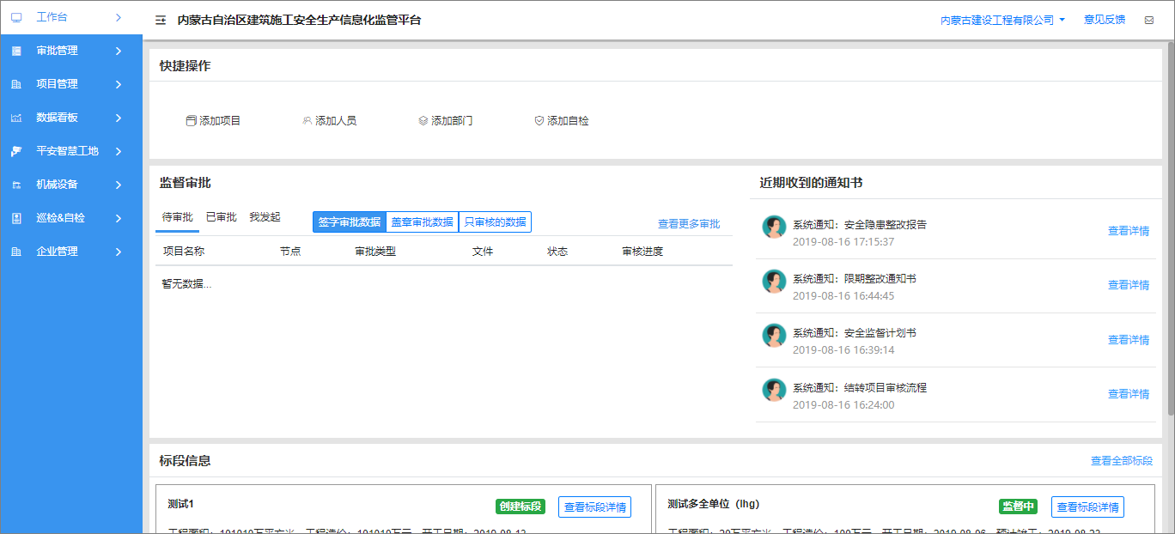Click avatar of 安全监督计划书 notification
The image size is (1175, 534).
click(x=774, y=336)
